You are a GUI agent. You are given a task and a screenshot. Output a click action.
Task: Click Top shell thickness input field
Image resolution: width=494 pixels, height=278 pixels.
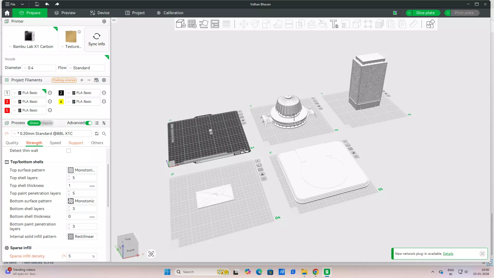point(82,186)
